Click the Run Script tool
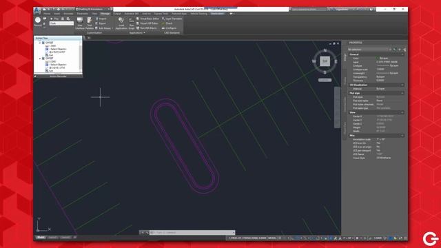 point(132,23)
